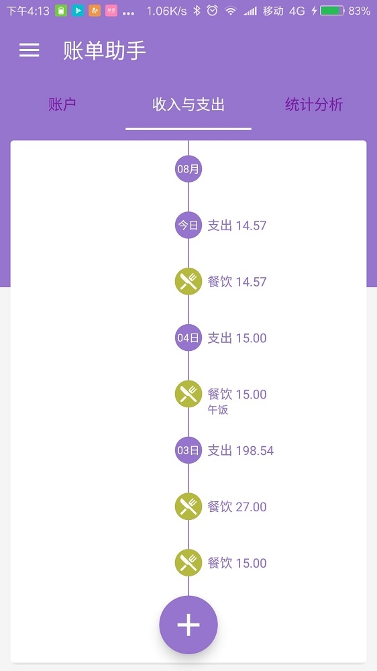The height and width of the screenshot is (671, 377).
Task: Tap the purple plus add button
Action: pyautogui.click(x=188, y=625)
